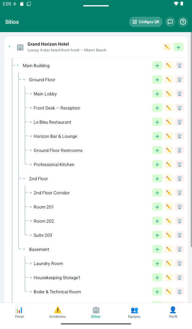This screenshot has width=192, height=329.
Task: Edit Le Bleu Restaurant entry
Action: pyautogui.click(x=169, y=122)
